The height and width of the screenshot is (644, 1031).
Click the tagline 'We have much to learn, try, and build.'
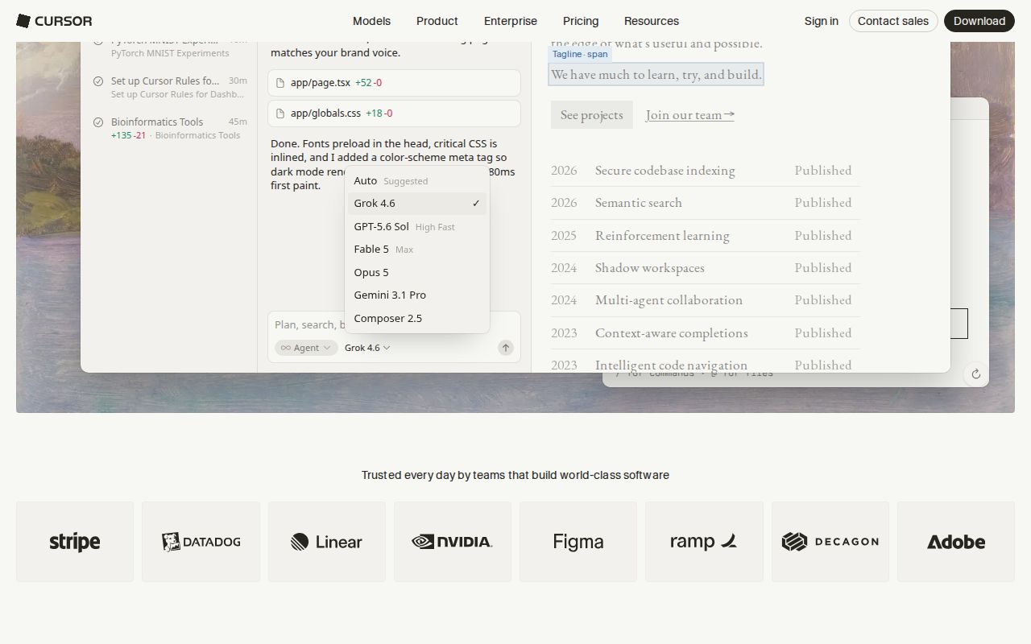[656, 75]
